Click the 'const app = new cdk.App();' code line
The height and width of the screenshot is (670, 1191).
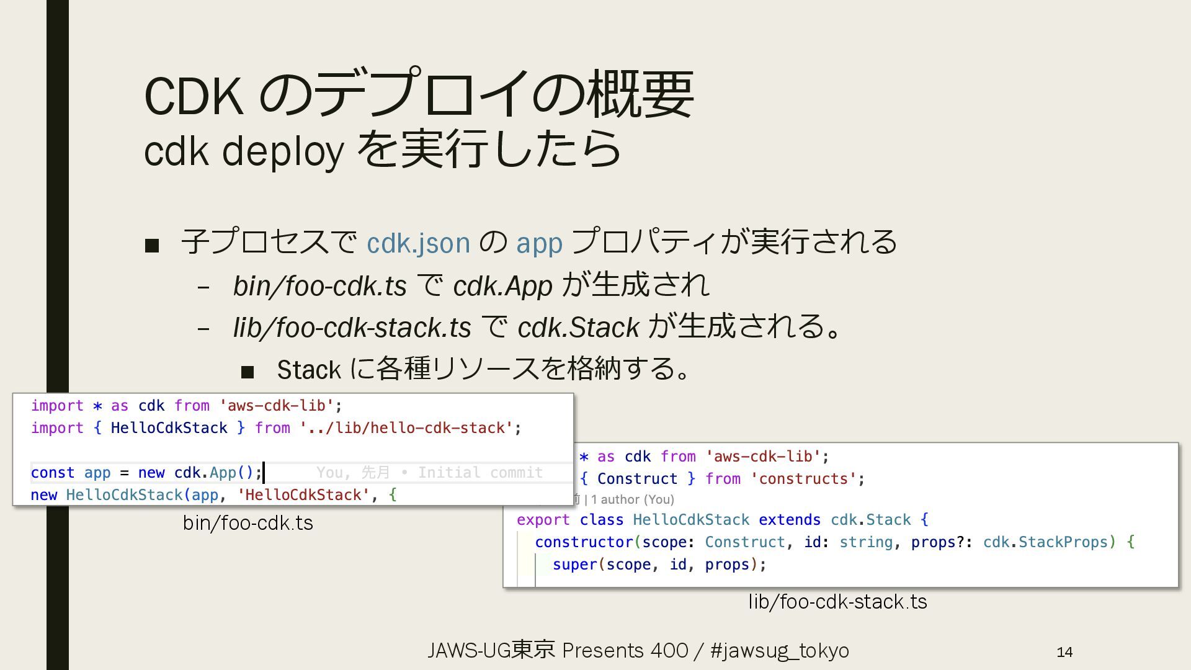(x=146, y=473)
